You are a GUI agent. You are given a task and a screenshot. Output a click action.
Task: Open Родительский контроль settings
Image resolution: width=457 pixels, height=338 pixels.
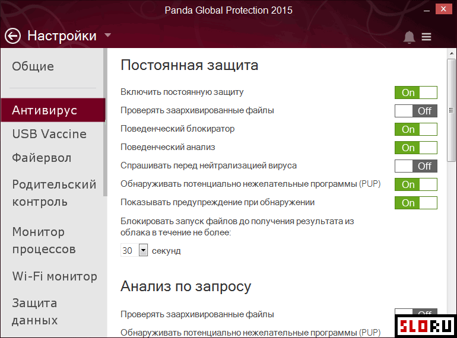(54, 193)
